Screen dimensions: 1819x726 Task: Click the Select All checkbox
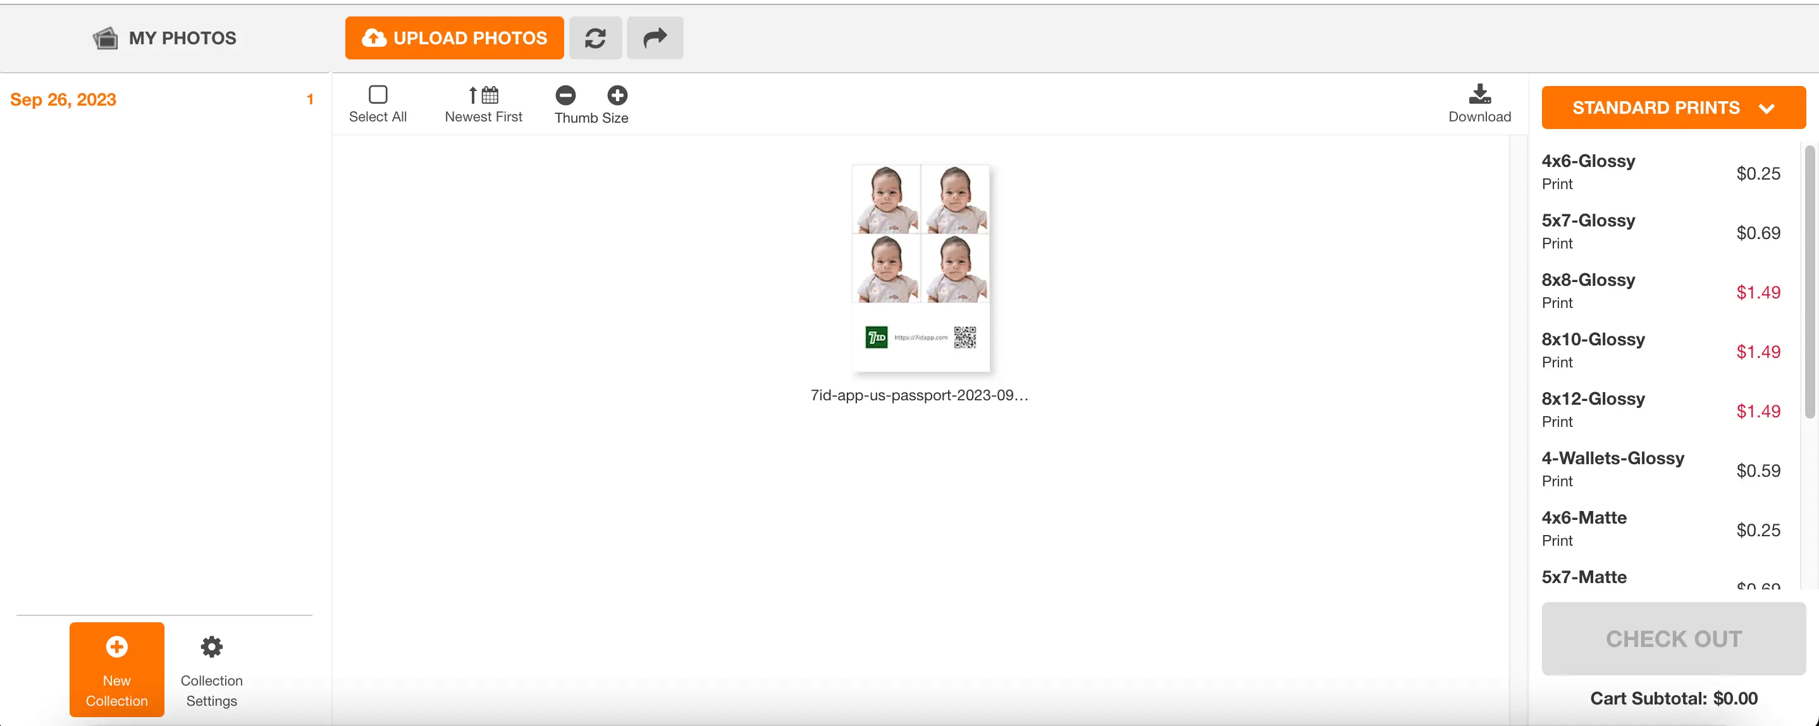click(378, 95)
